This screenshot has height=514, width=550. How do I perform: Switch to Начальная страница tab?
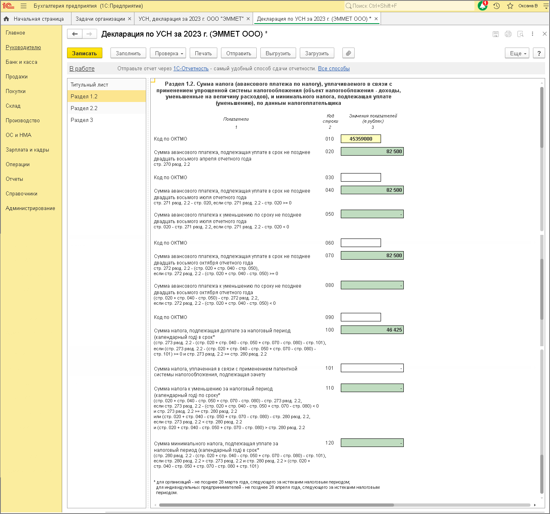click(x=36, y=19)
